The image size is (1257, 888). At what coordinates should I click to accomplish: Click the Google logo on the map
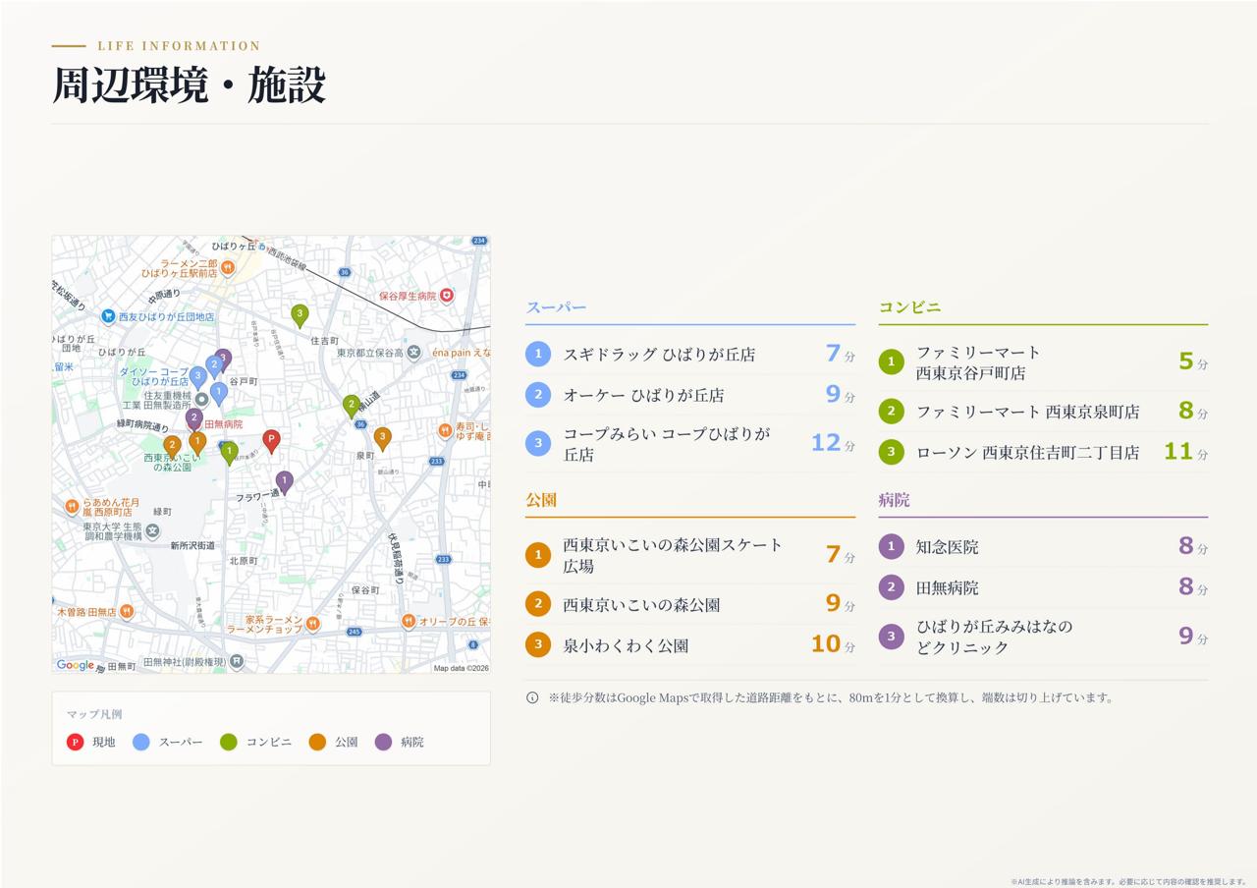[x=76, y=665]
